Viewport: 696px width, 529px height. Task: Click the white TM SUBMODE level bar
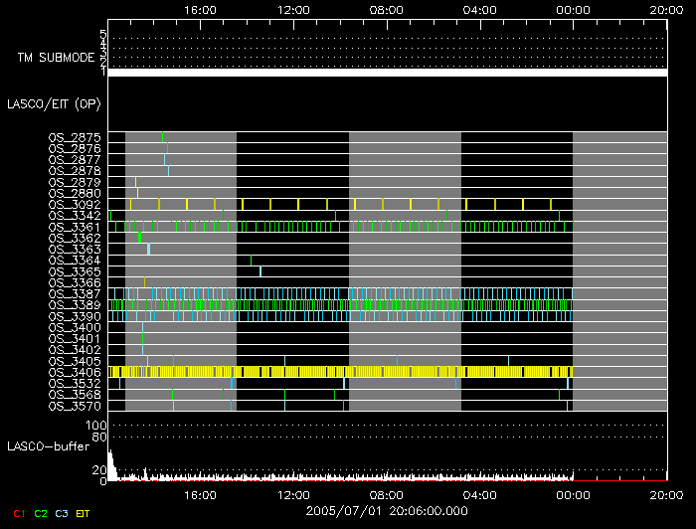(x=387, y=73)
